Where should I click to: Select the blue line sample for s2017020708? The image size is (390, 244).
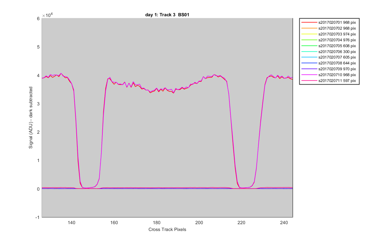pyautogui.click(x=309, y=63)
